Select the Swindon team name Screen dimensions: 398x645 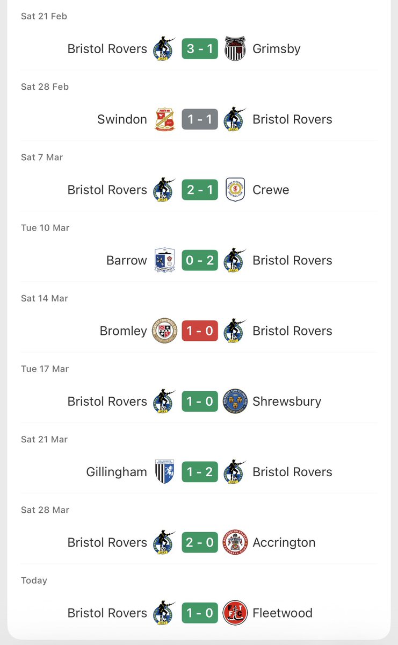click(x=122, y=119)
